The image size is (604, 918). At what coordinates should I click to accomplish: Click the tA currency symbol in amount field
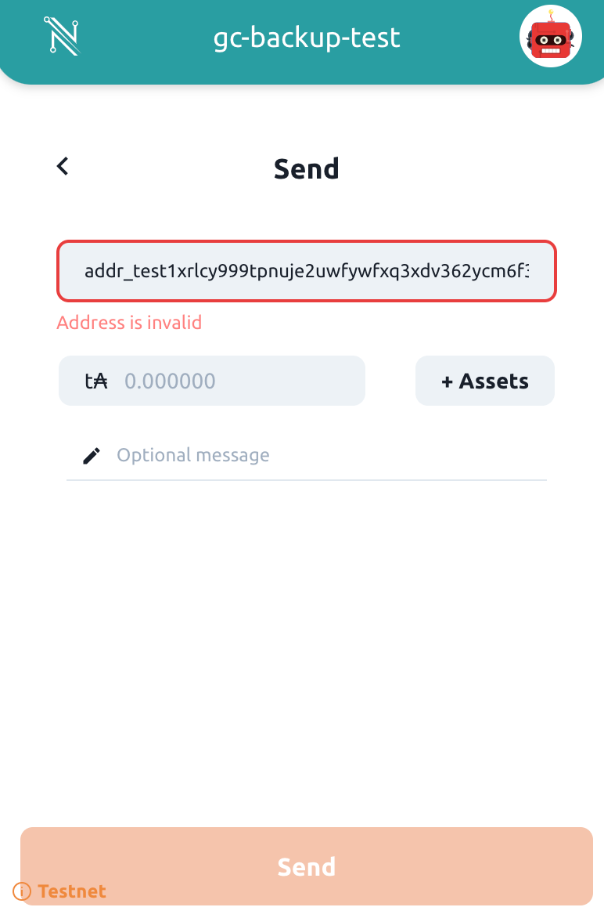[x=94, y=380]
